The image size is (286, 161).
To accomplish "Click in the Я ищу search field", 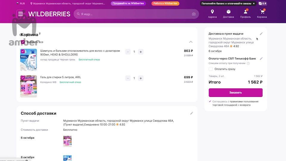I will click(134, 14).
